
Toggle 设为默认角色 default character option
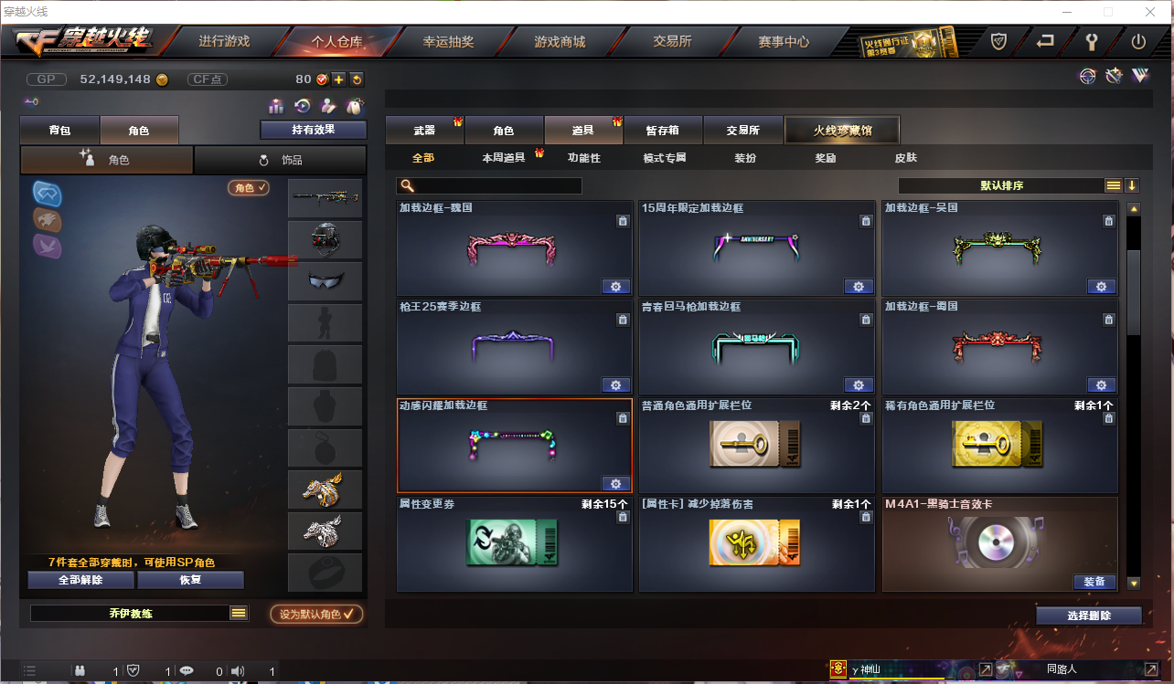coord(316,614)
